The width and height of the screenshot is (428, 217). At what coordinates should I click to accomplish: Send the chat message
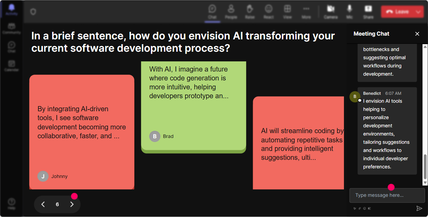point(419,208)
